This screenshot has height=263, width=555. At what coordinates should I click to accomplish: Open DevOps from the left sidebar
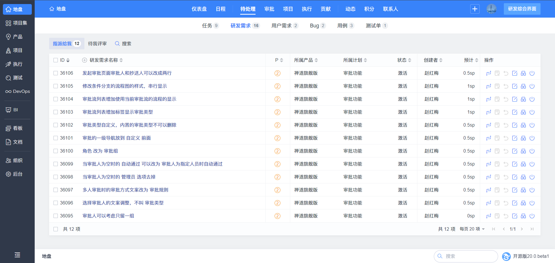(17, 91)
